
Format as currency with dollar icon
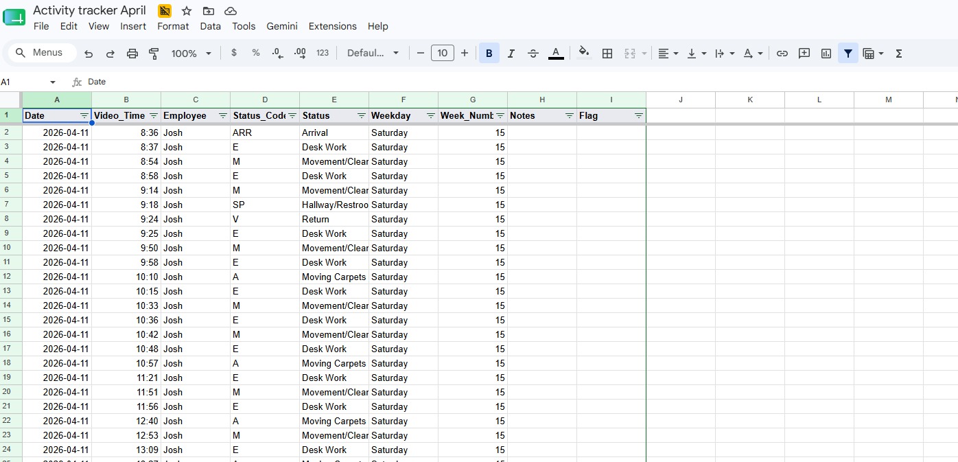tap(234, 53)
